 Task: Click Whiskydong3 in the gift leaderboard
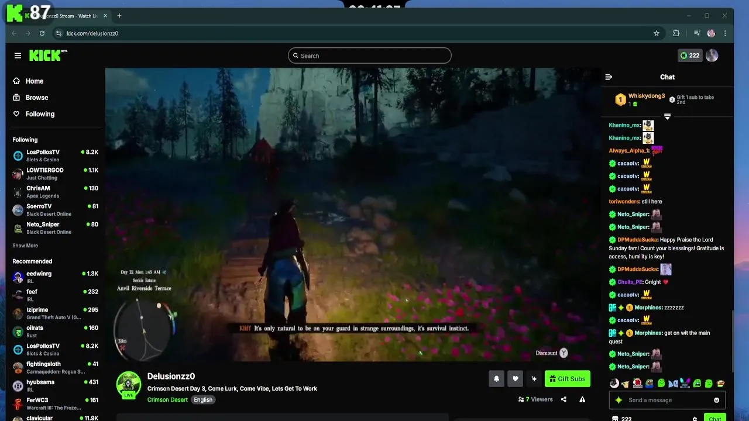click(x=646, y=96)
